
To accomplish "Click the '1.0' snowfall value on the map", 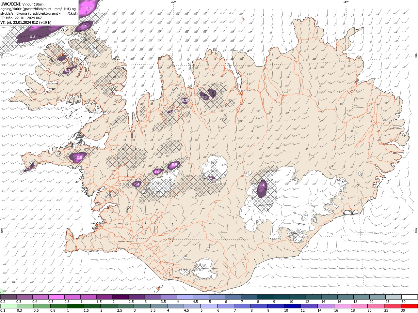I will tap(157, 172).
